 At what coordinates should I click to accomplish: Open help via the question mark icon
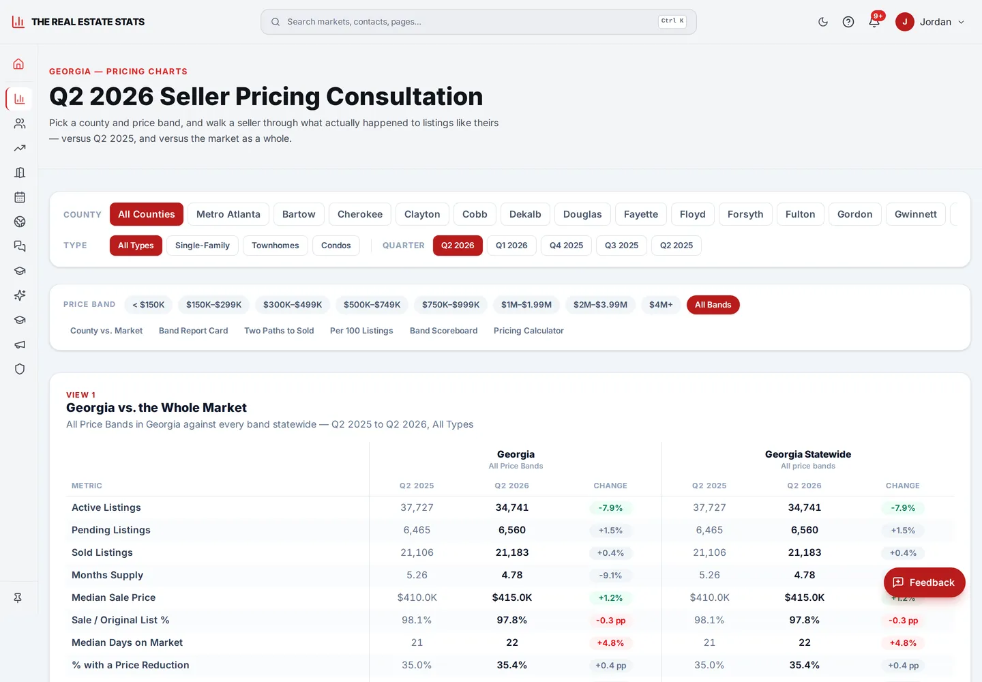tap(848, 22)
